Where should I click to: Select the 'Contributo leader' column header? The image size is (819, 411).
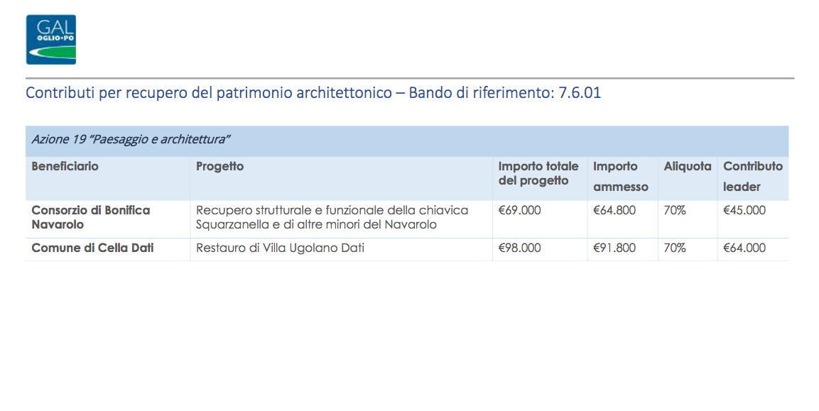(752, 177)
